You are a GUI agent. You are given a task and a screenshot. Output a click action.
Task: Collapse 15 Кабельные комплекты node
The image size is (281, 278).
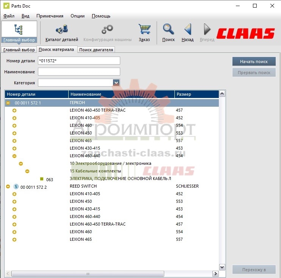coord(27,171)
